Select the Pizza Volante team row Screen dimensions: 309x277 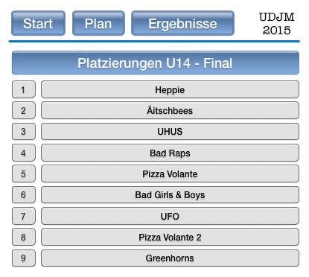[x=170, y=173]
